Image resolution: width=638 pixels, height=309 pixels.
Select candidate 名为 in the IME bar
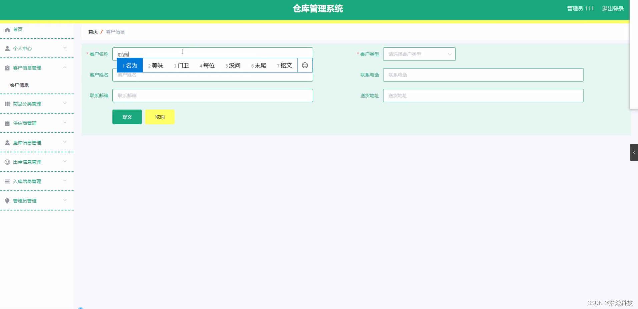pyautogui.click(x=130, y=65)
